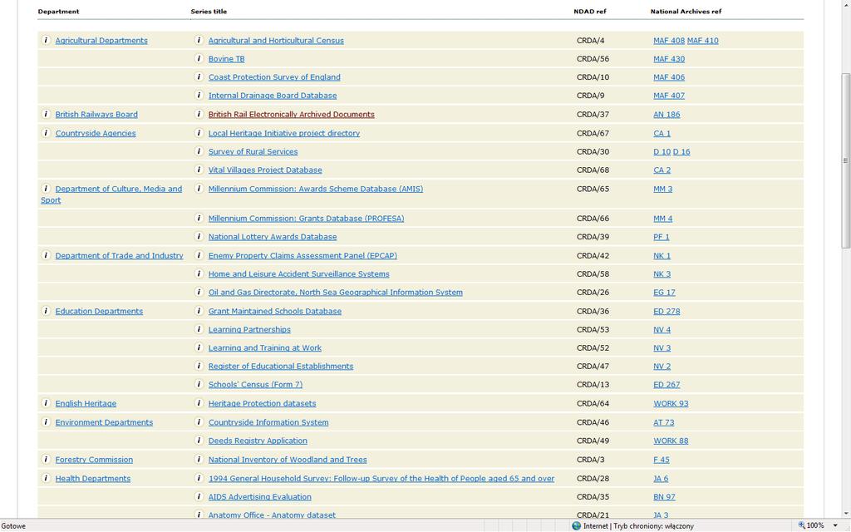Viewport: 851px width, 532px height.
Task: Open National Inventory of Woodland and Trees
Action: pos(287,460)
